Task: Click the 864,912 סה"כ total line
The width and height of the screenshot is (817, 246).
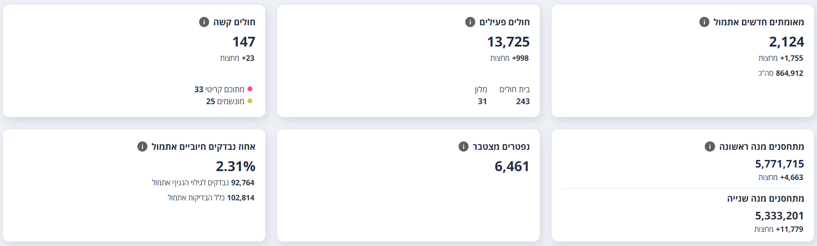Action: point(781,73)
